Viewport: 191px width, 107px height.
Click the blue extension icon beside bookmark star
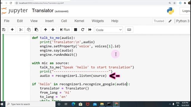pos(180,3)
